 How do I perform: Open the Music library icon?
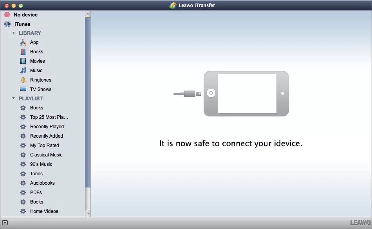(x=23, y=70)
